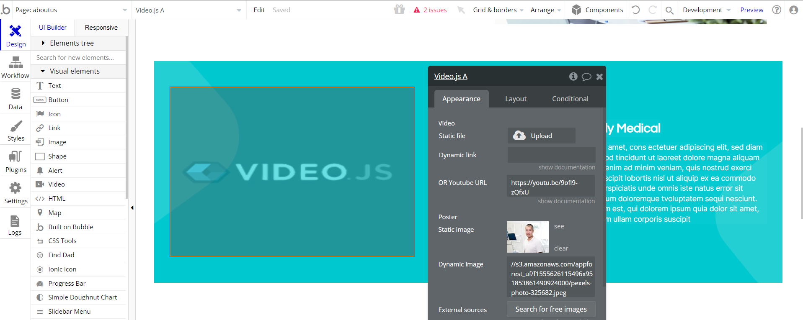
Task: Click the Video.js A panel title link
Action: coord(451,76)
